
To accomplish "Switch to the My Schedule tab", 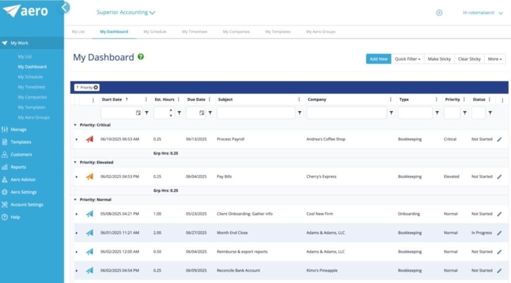I will (155, 31).
